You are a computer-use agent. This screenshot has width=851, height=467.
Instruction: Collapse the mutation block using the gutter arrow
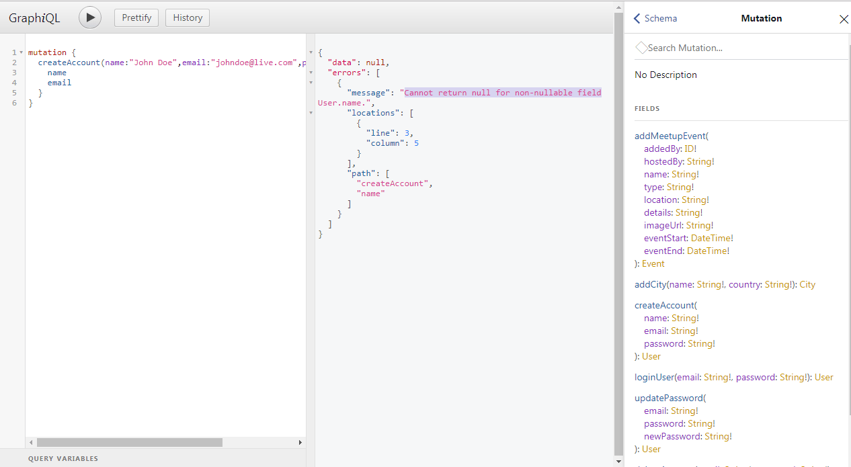pyautogui.click(x=21, y=52)
